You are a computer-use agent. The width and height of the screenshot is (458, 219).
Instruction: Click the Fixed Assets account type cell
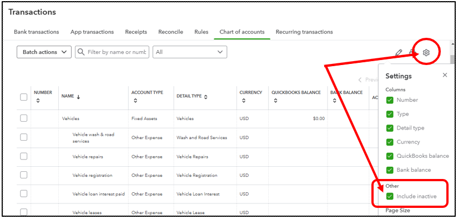144,118
